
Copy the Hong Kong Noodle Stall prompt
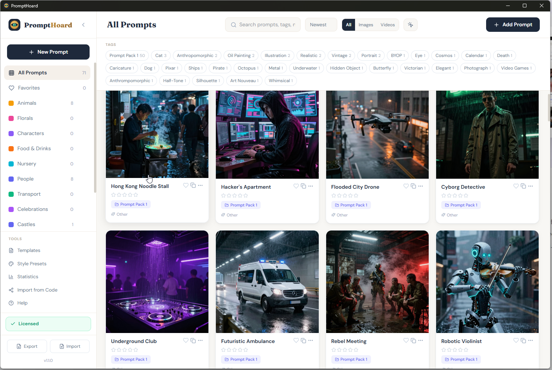click(x=193, y=185)
